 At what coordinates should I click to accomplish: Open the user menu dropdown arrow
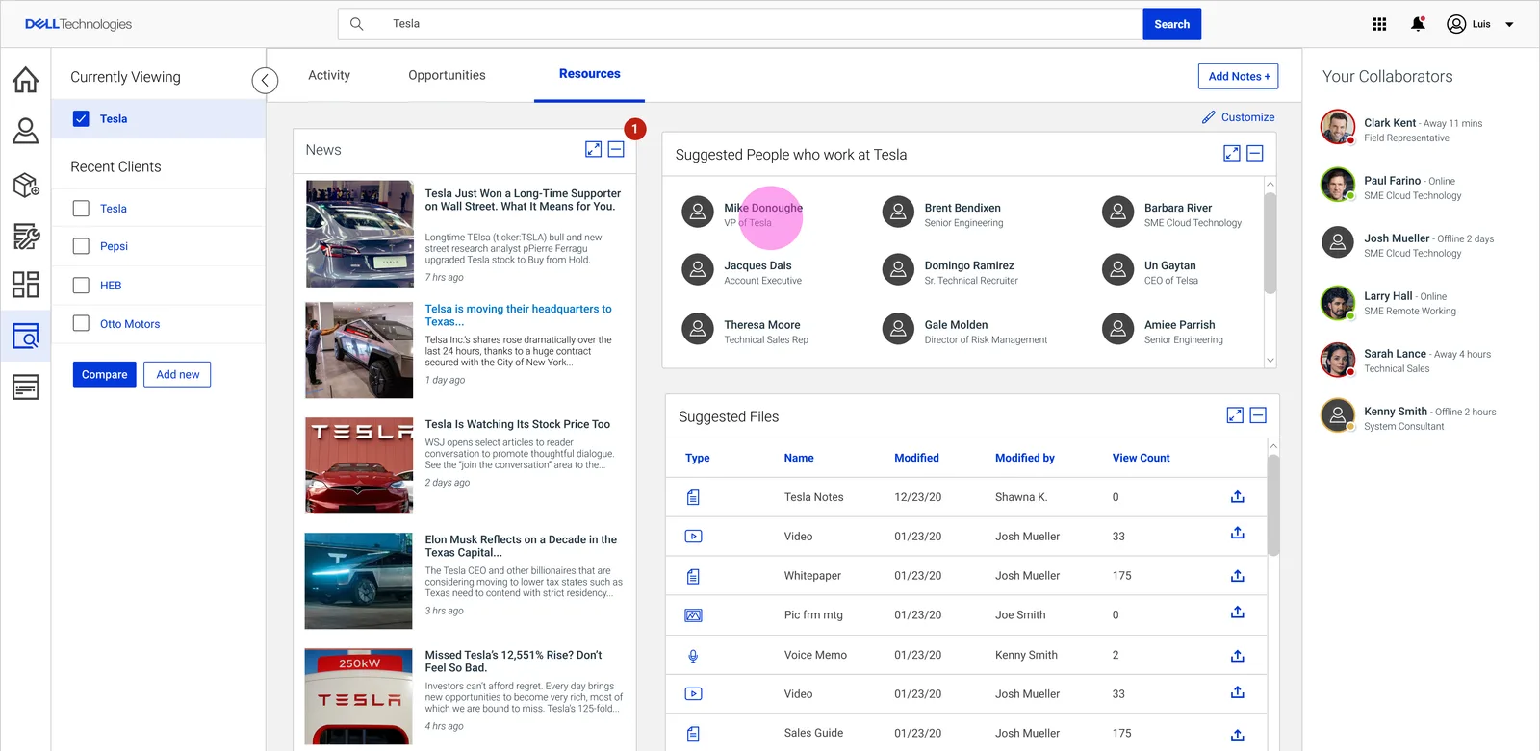[x=1509, y=25]
